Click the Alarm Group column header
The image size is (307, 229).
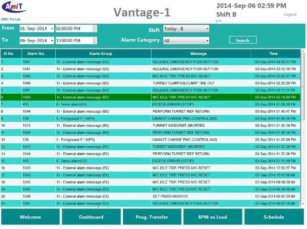[103, 54]
